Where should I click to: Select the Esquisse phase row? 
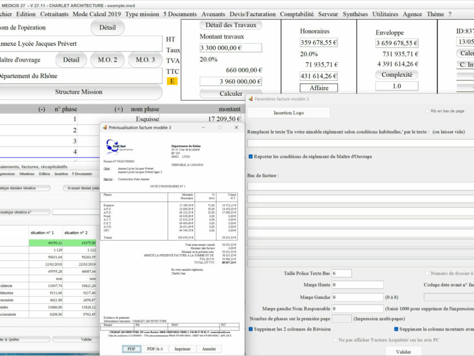pos(121,119)
